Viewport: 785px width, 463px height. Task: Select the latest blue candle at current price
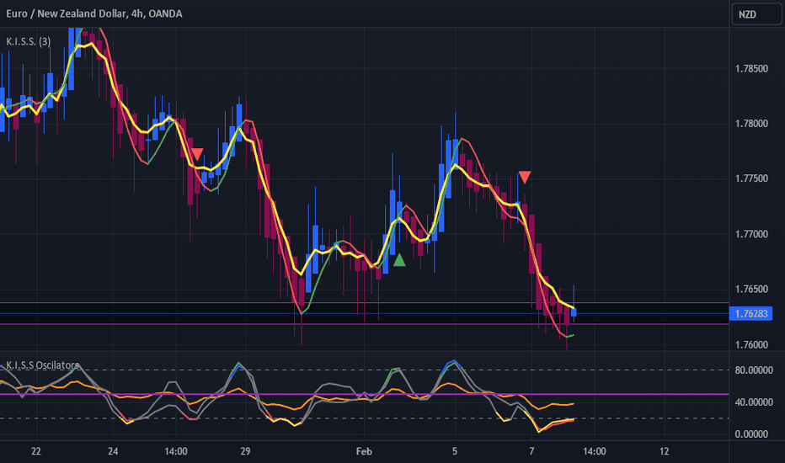coord(574,312)
